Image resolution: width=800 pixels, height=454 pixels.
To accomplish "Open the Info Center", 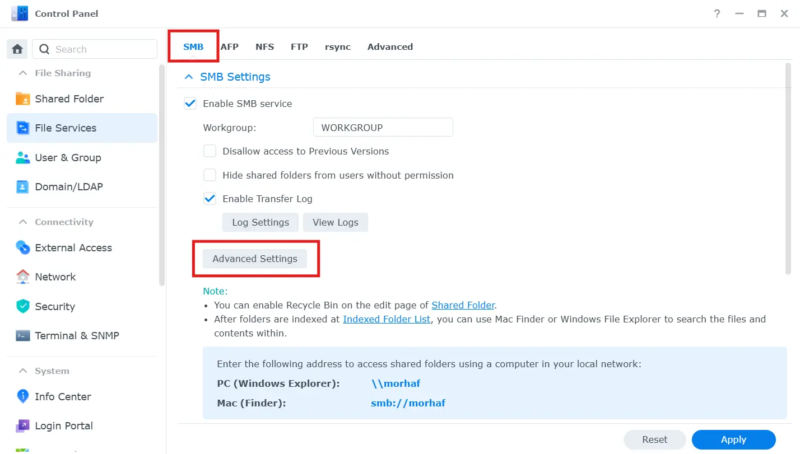I will (x=22, y=396).
